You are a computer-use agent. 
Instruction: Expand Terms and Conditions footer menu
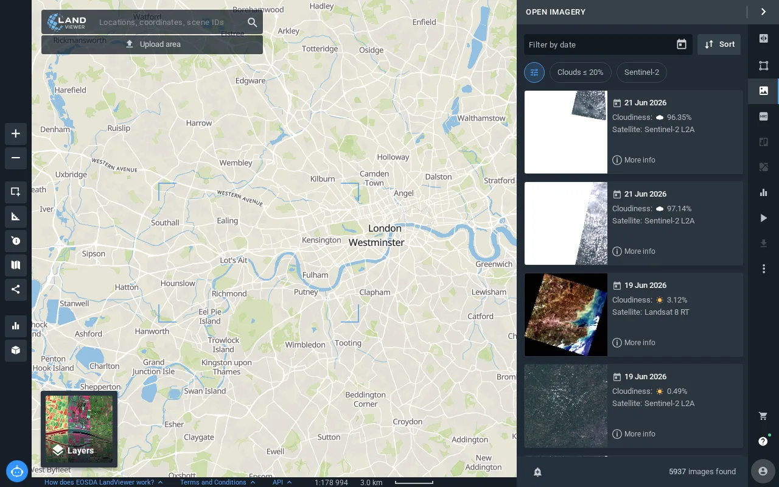tap(218, 482)
